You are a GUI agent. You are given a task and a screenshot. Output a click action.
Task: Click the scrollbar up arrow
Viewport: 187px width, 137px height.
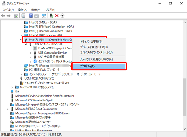click(184, 22)
